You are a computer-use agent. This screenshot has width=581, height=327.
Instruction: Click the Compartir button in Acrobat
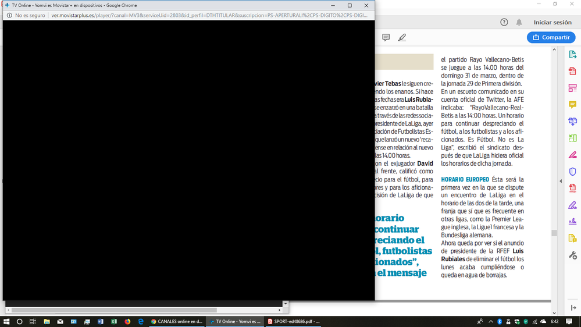(551, 37)
